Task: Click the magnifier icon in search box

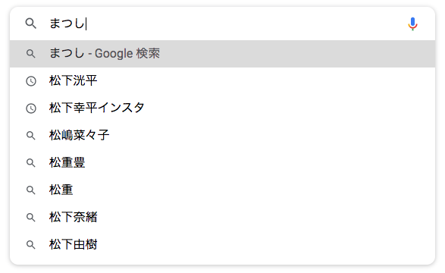Action: (x=30, y=24)
